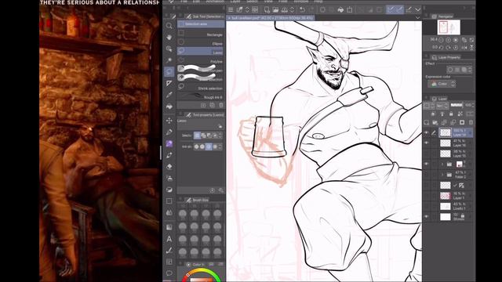Enable new selection mode in Tool property
Screen dimensions: 502x282
[x=197, y=136]
